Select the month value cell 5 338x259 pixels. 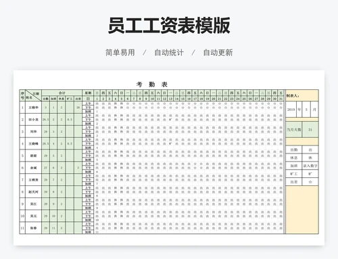pyautogui.click(x=306, y=110)
